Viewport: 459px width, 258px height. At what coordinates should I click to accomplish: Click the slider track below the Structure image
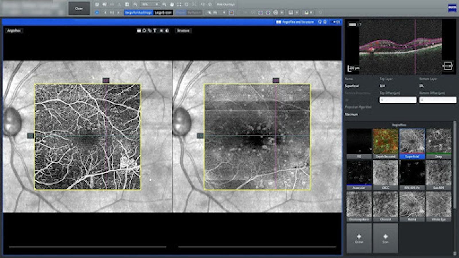pyautogui.click(x=257, y=247)
